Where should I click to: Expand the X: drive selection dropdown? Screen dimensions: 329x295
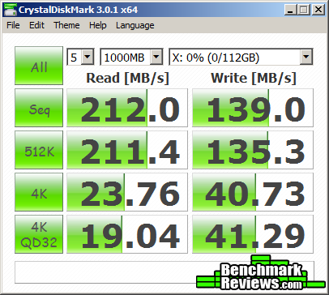click(x=306, y=57)
